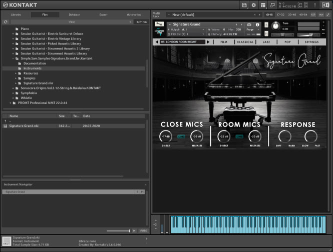Screen dimensions: 333x252
Task: Click the exclamation panic button
Action: click(315, 5)
